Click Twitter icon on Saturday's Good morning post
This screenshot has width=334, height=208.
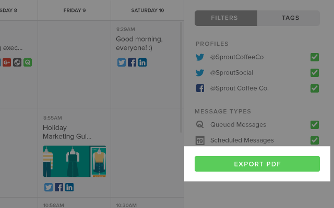(x=122, y=62)
